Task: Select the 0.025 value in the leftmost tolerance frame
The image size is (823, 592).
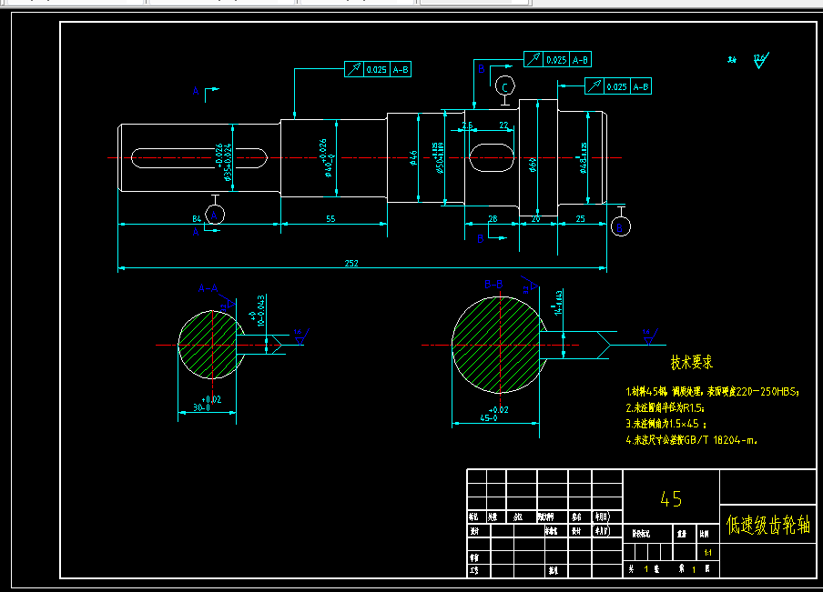Action: tap(376, 70)
